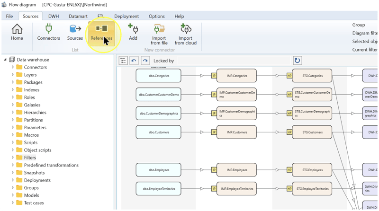Toggle the diagram tree list icon

click(x=123, y=61)
